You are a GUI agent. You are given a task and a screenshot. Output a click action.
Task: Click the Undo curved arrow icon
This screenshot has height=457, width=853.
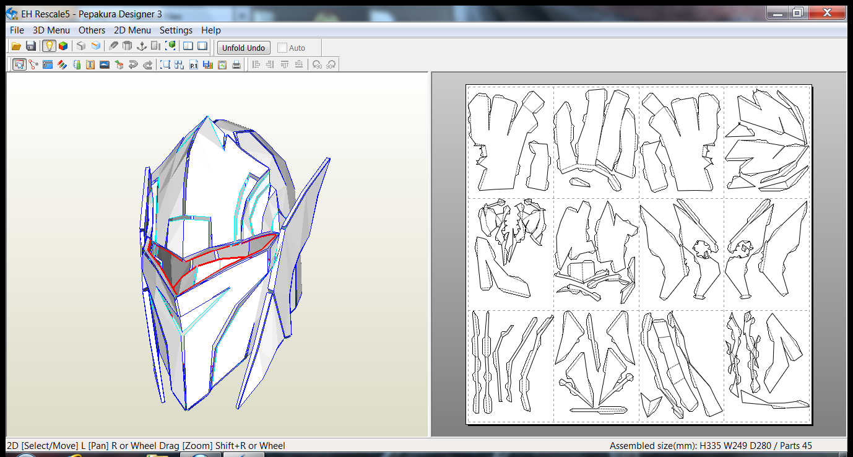click(133, 64)
